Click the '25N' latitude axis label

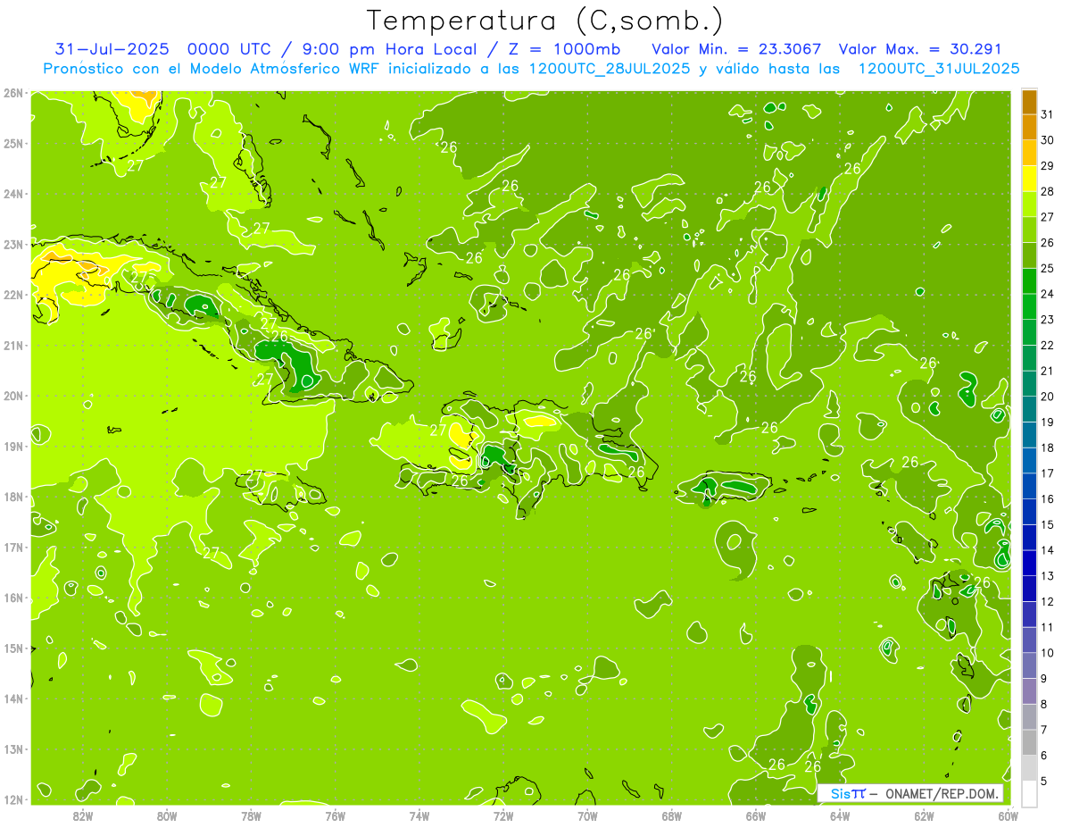[x=12, y=143]
